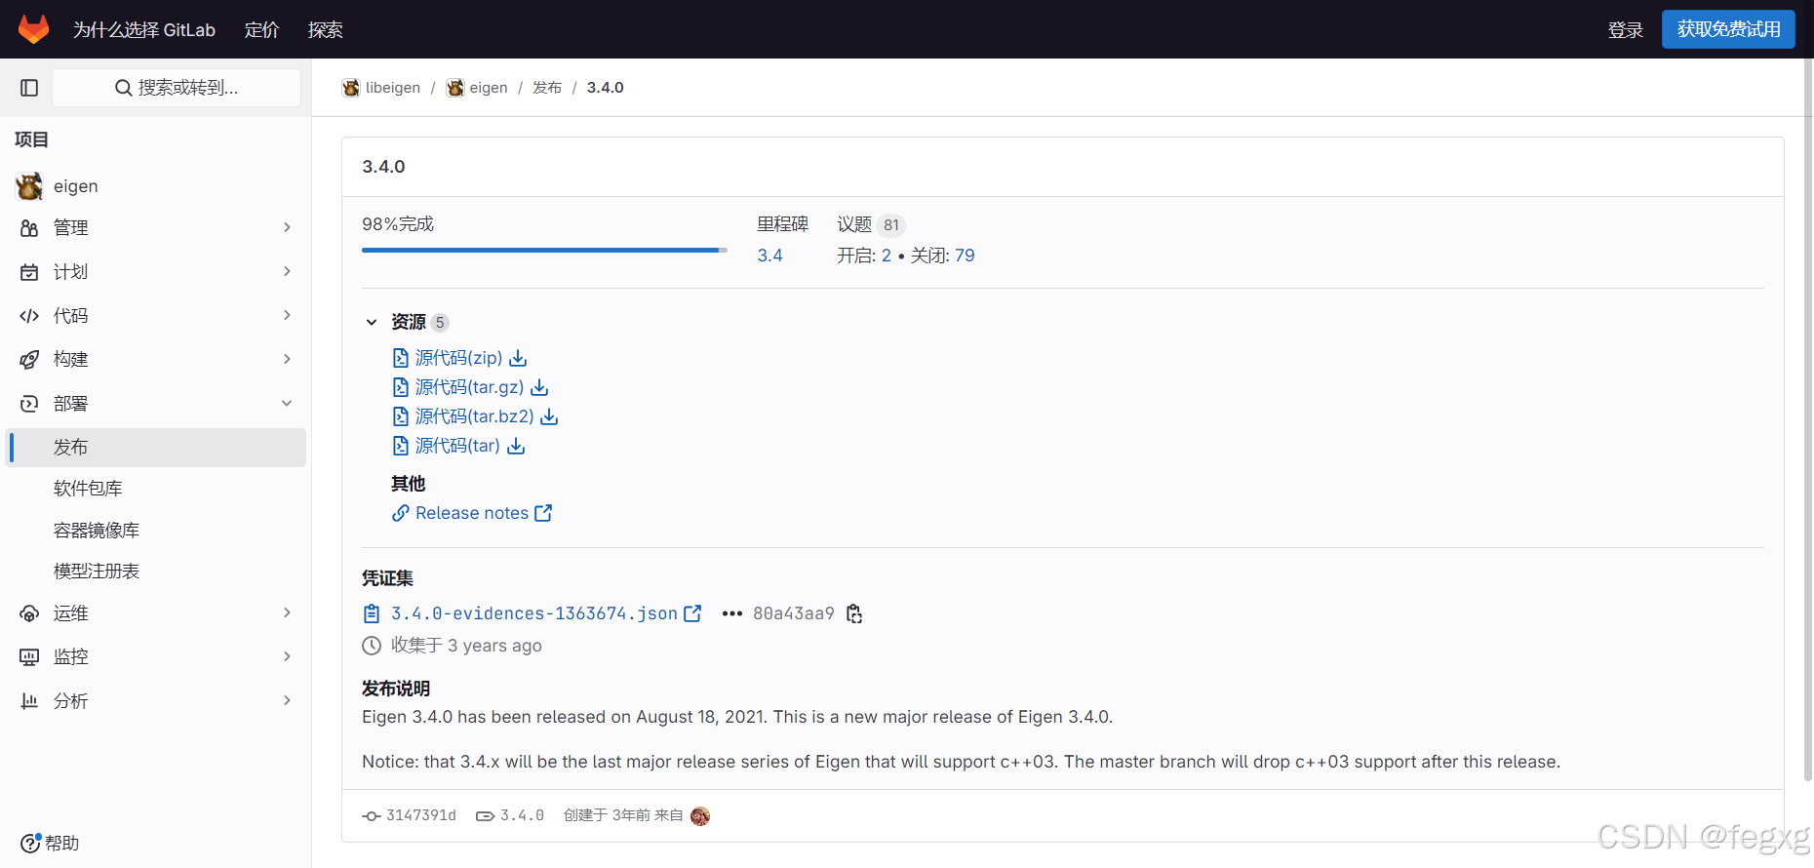Click commit hash 3147391d

tap(421, 815)
